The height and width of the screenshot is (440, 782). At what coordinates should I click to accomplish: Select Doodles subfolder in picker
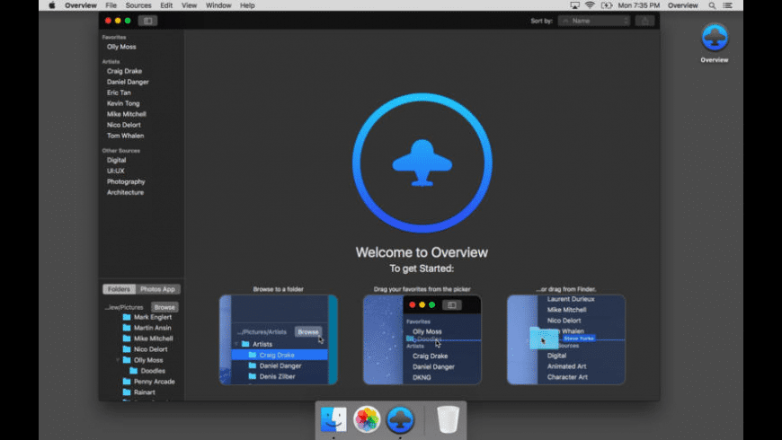147,371
